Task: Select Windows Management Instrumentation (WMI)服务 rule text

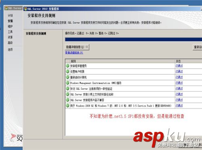Action: click(x=96, y=83)
